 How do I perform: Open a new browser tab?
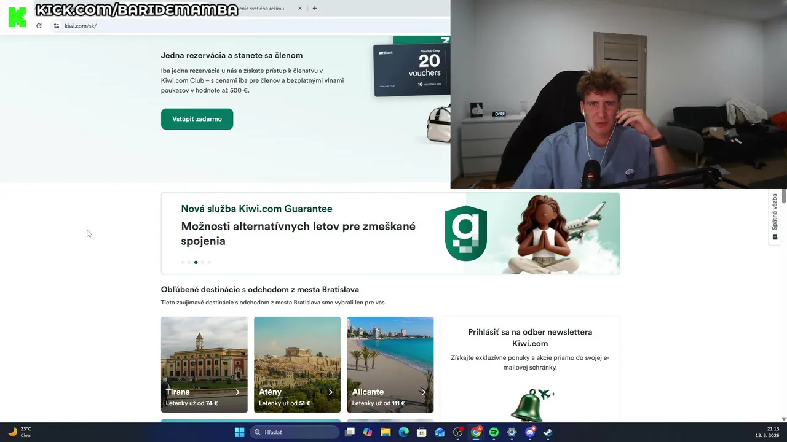pos(315,9)
